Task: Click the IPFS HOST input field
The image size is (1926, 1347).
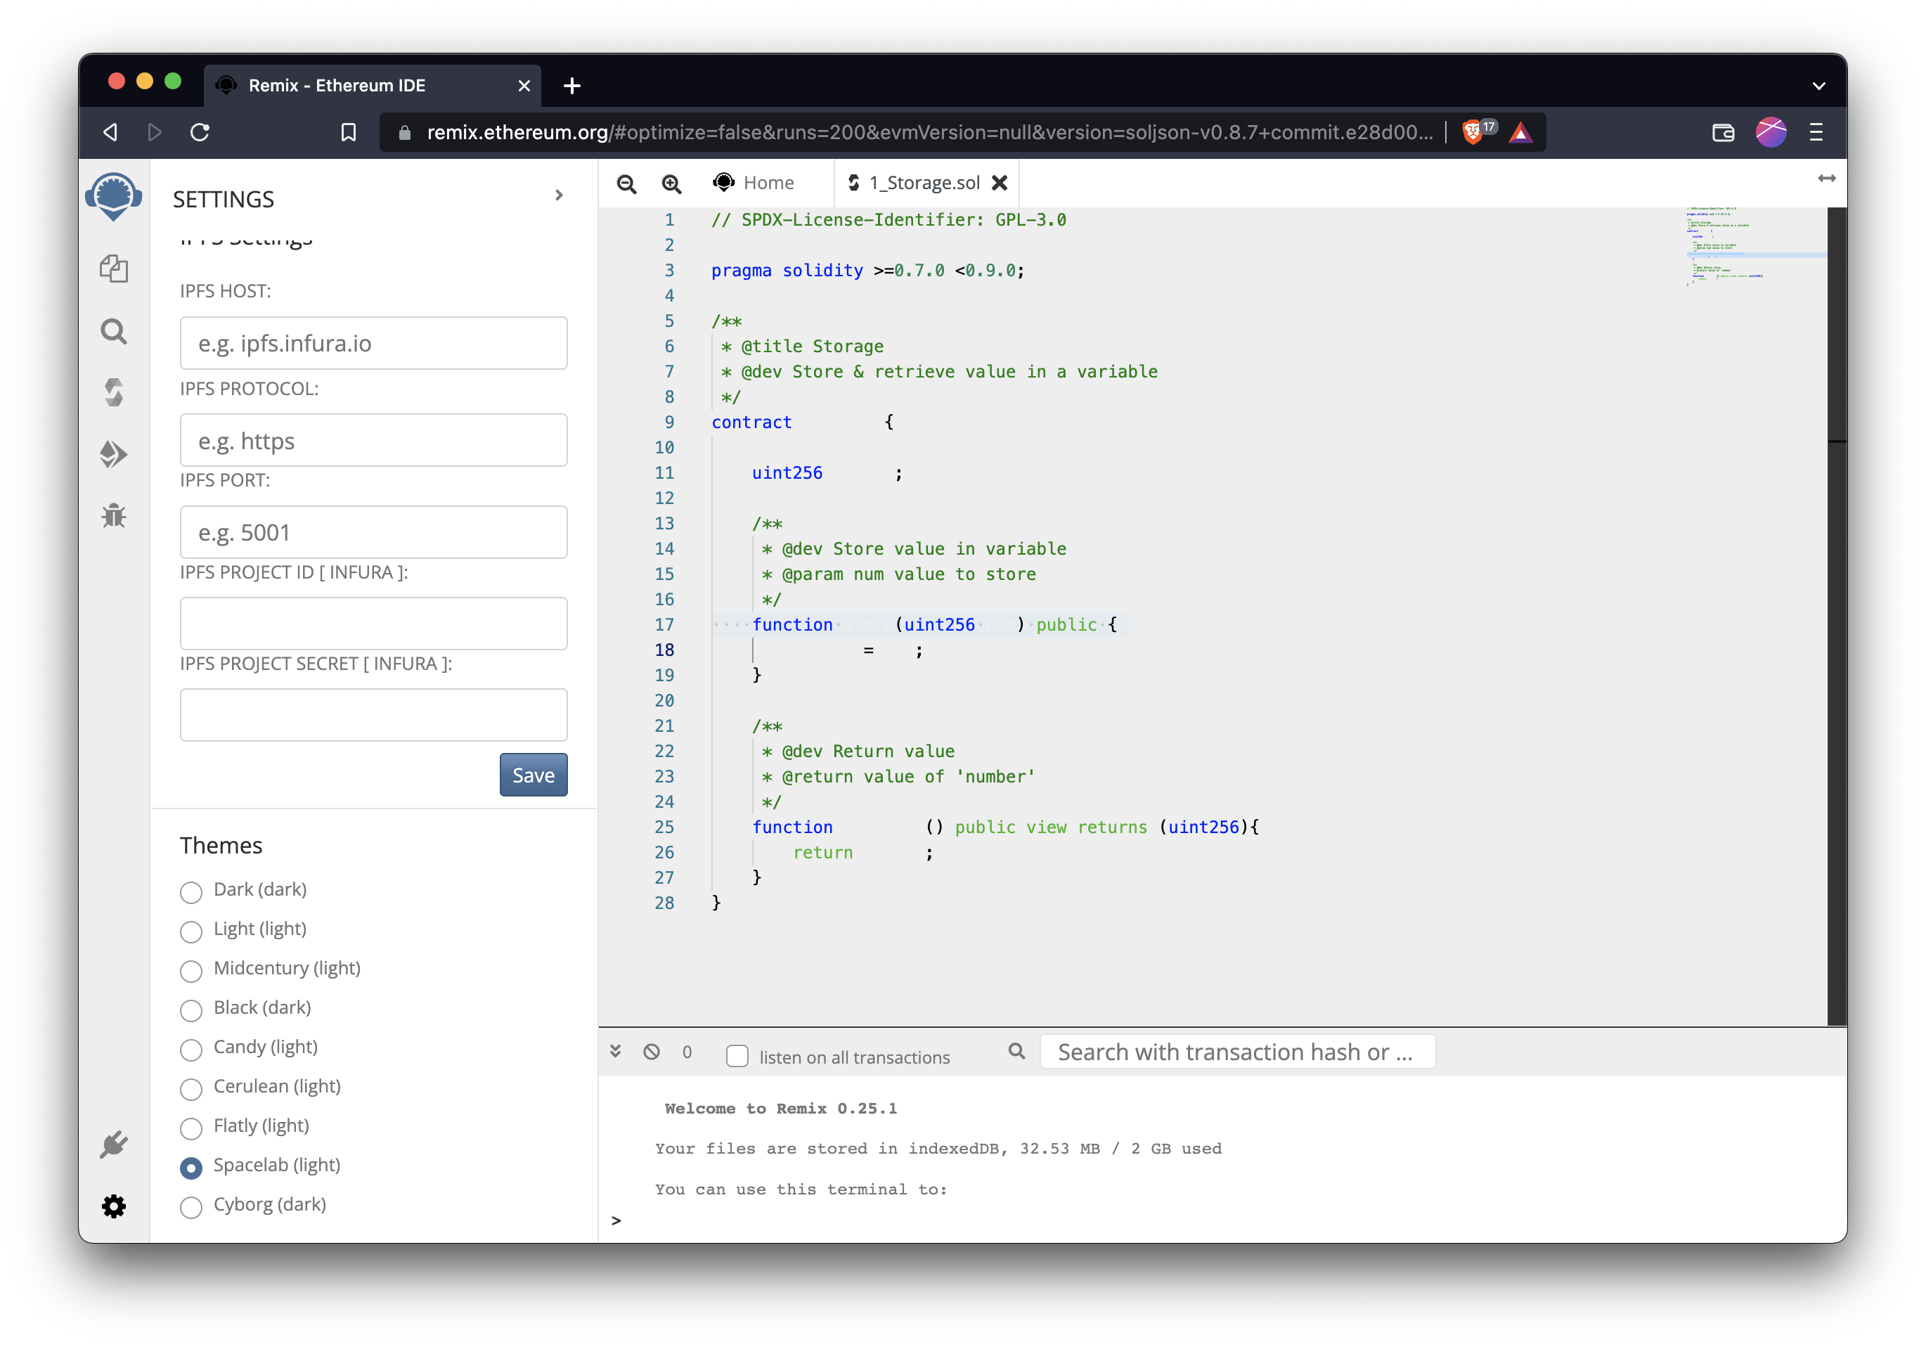Action: pos(373,343)
